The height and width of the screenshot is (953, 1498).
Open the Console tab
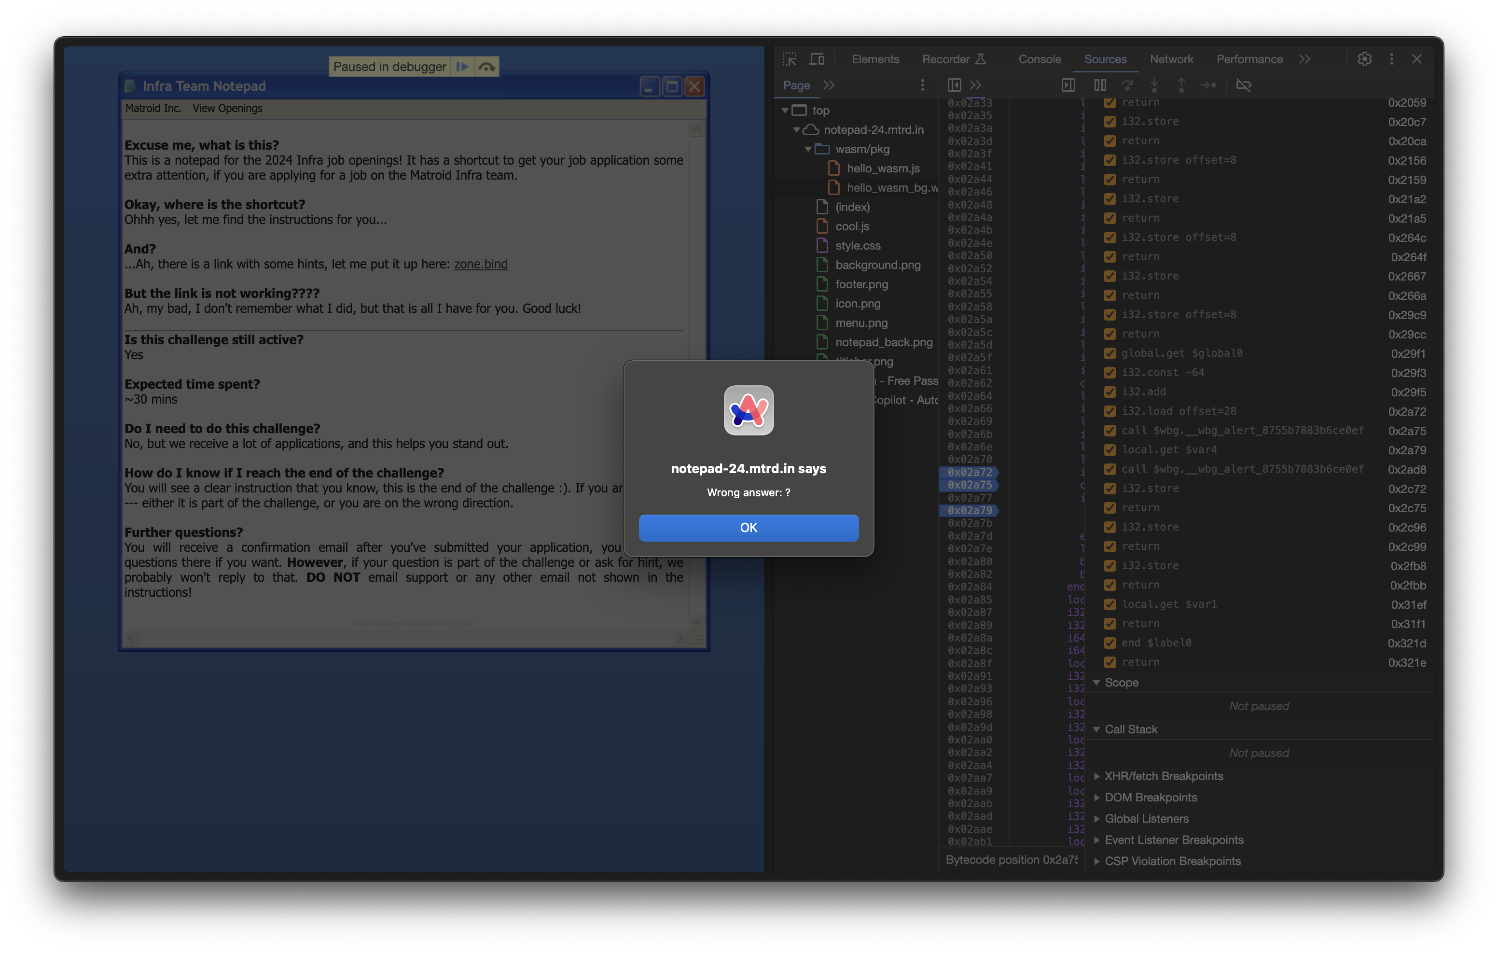click(x=1040, y=59)
